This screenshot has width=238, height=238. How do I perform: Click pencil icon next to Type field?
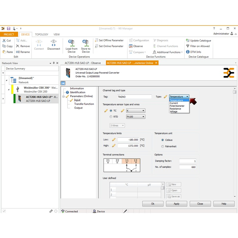pyautogui.click(x=165, y=97)
